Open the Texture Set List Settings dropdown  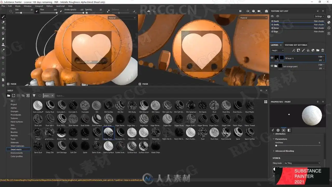point(319,16)
